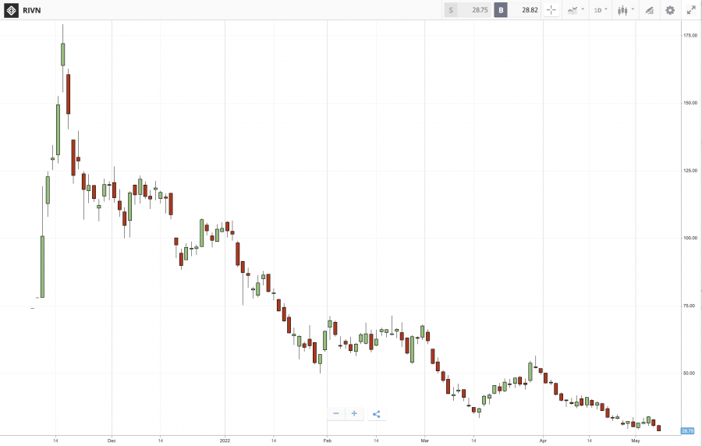The height and width of the screenshot is (446, 702).
Task: Click the 175.00 price axis label
Action: [x=690, y=35]
